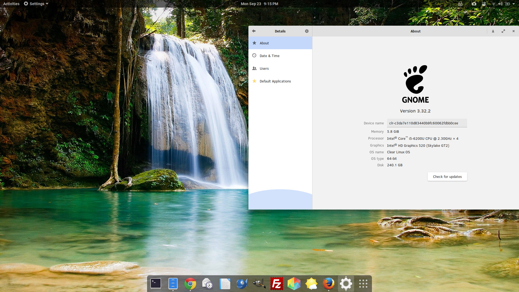Click the gear icon in Details header
Viewport: 519px width, 292px height.
pyautogui.click(x=307, y=31)
